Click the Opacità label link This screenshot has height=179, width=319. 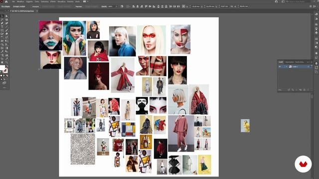(x=104, y=6)
